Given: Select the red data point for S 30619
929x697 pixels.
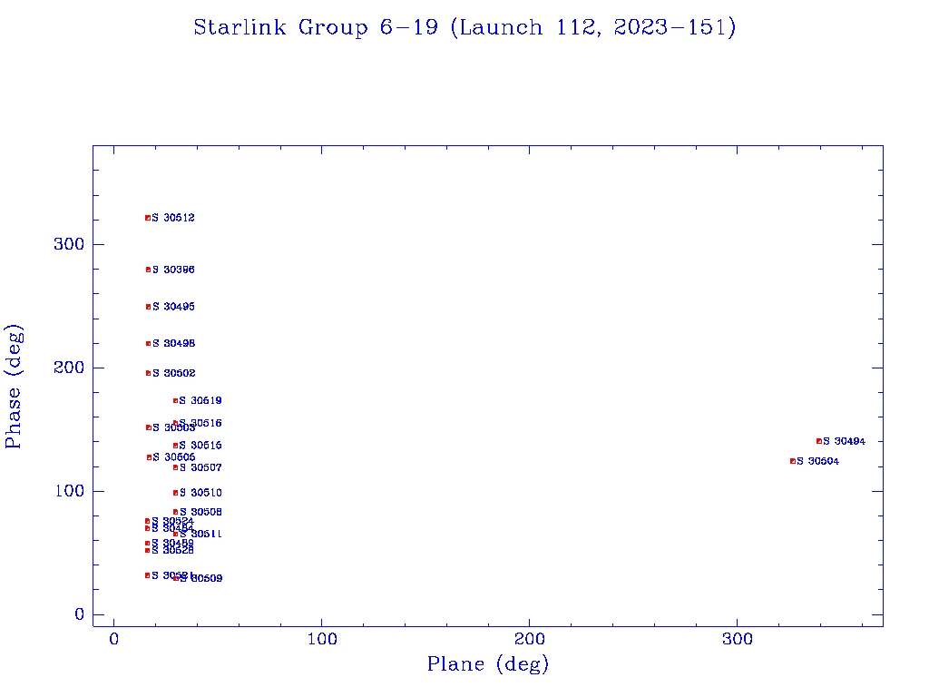Looking at the screenshot, I should [x=175, y=401].
